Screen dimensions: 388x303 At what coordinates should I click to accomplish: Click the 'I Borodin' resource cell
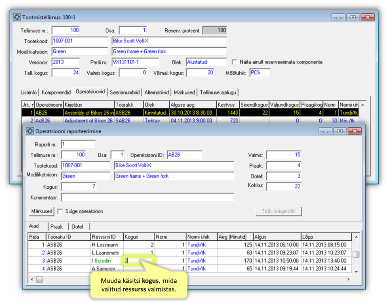(x=107, y=261)
